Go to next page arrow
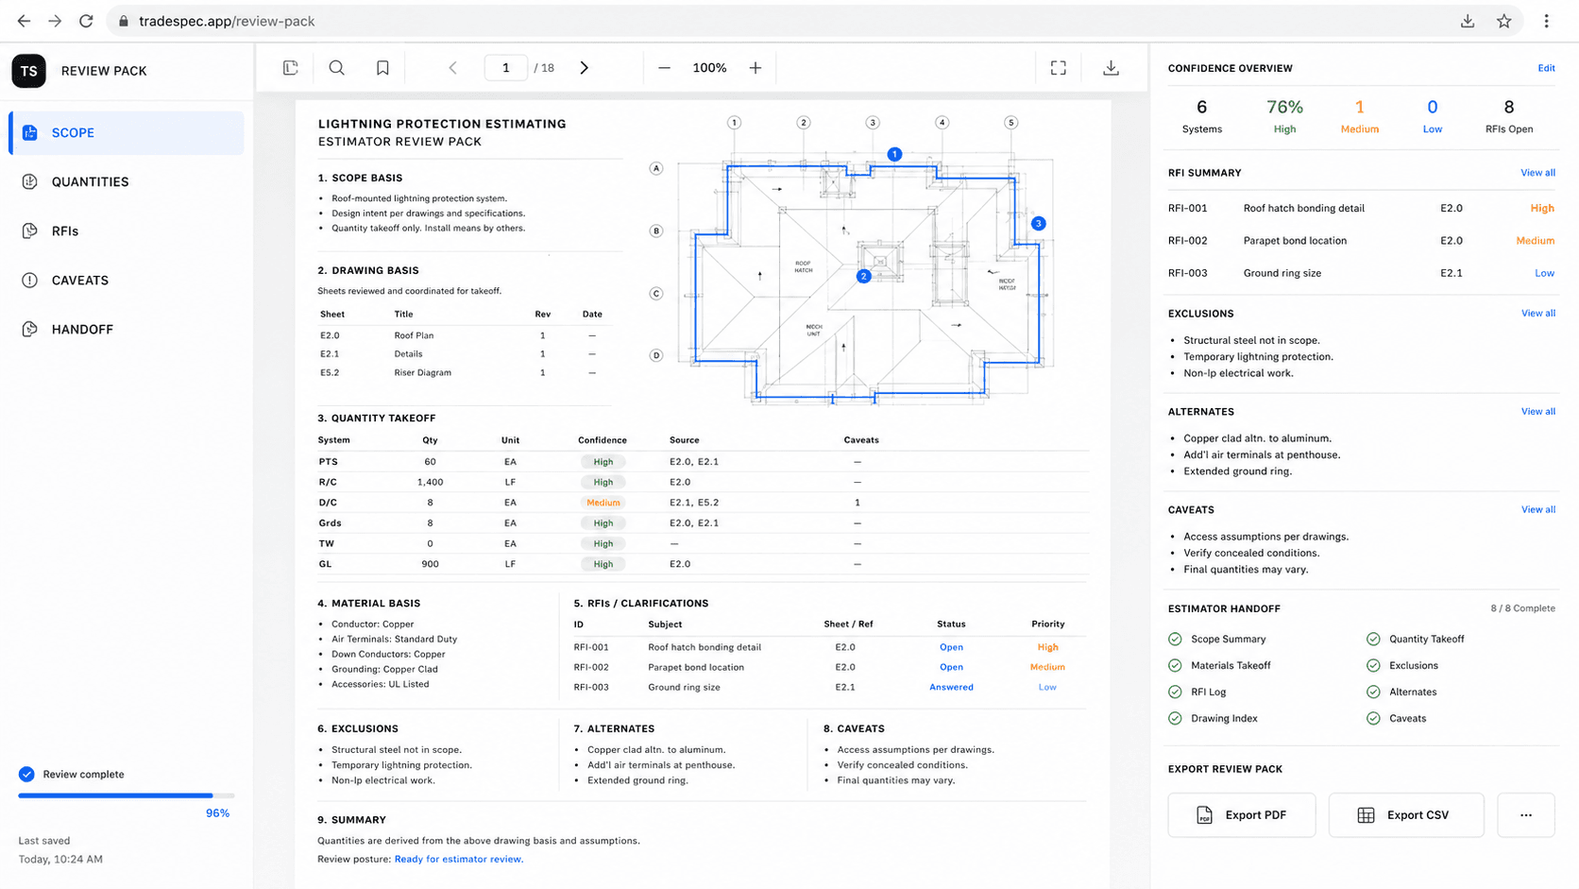The width and height of the screenshot is (1579, 889). coord(584,68)
